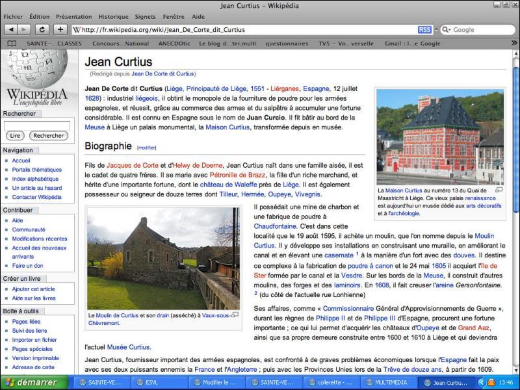Follow the Chaudfontaine link
The width and height of the screenshot is (520, 390).
275,226
